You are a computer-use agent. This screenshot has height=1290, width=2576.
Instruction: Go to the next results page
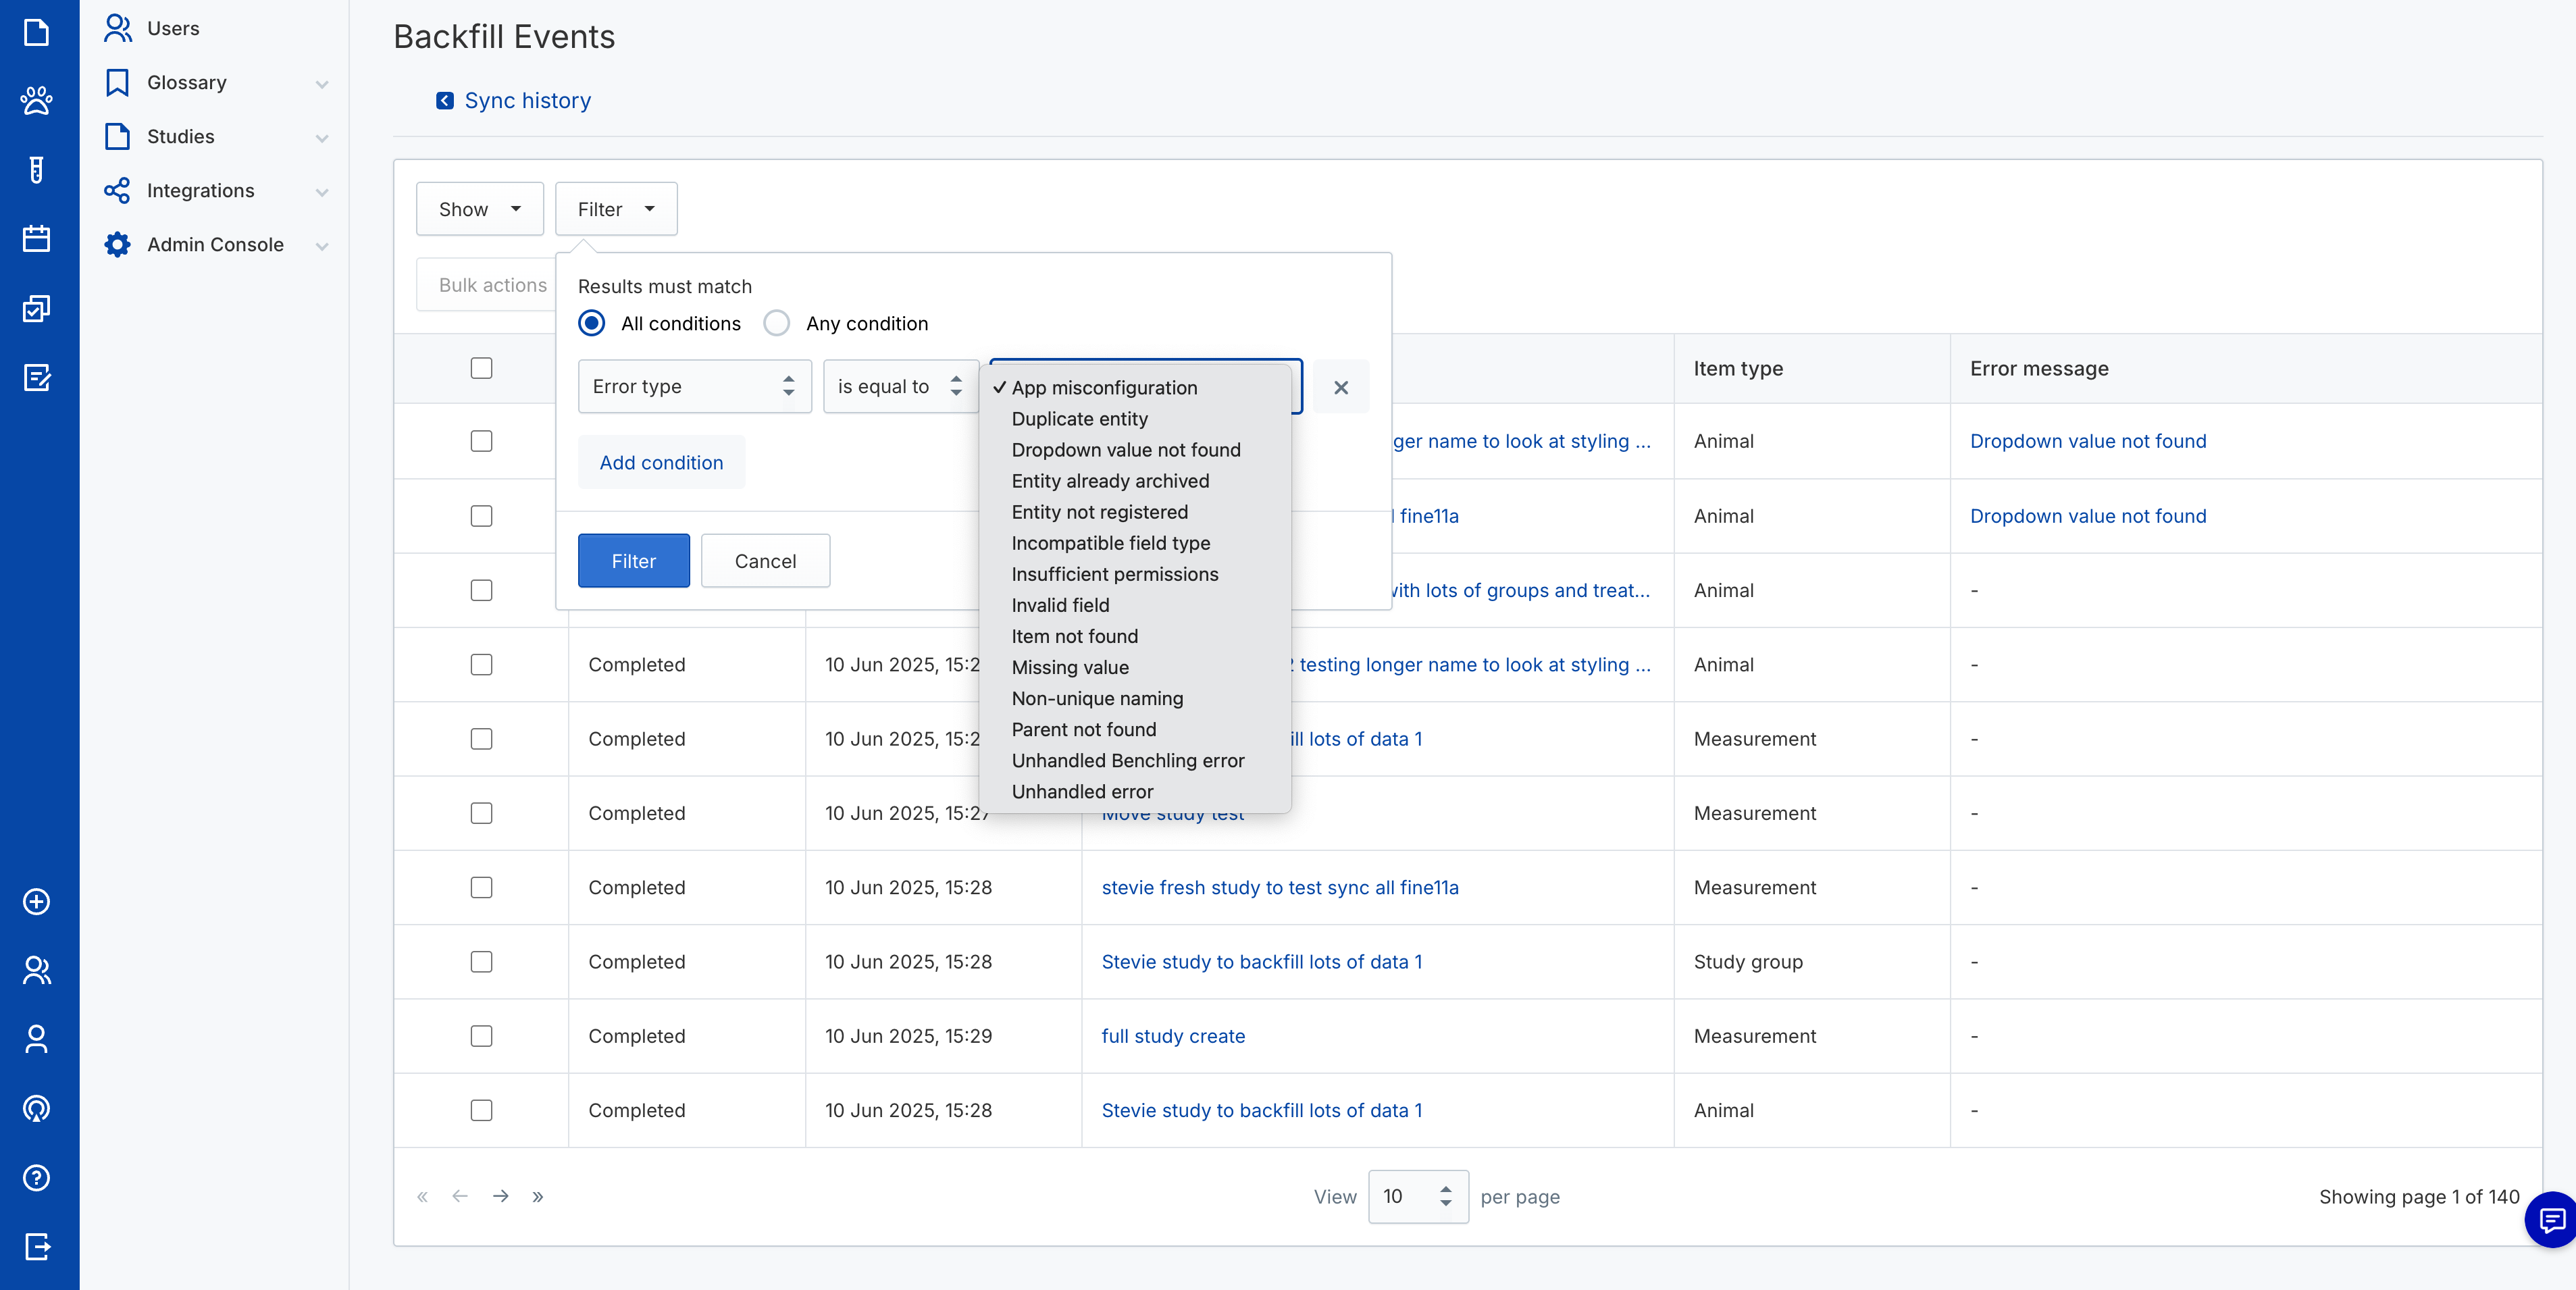[501, 1196]
